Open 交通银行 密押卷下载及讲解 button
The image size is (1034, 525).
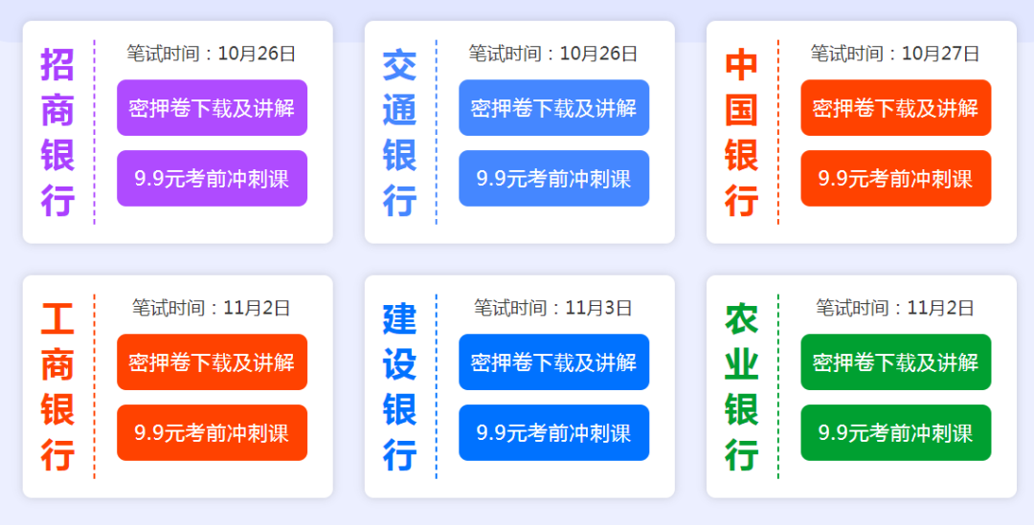(554, 108)
